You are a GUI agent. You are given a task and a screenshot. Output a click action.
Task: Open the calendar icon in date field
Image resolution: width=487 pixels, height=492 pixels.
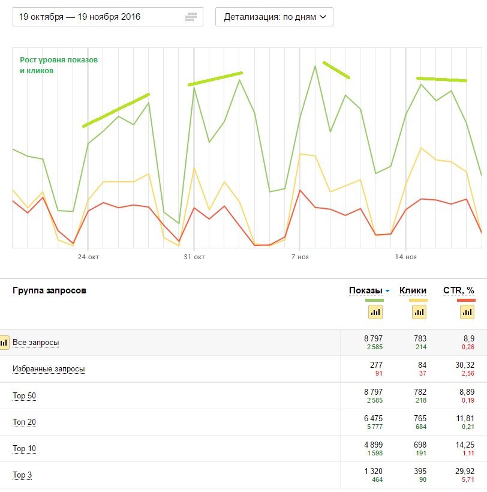[191, 17]
